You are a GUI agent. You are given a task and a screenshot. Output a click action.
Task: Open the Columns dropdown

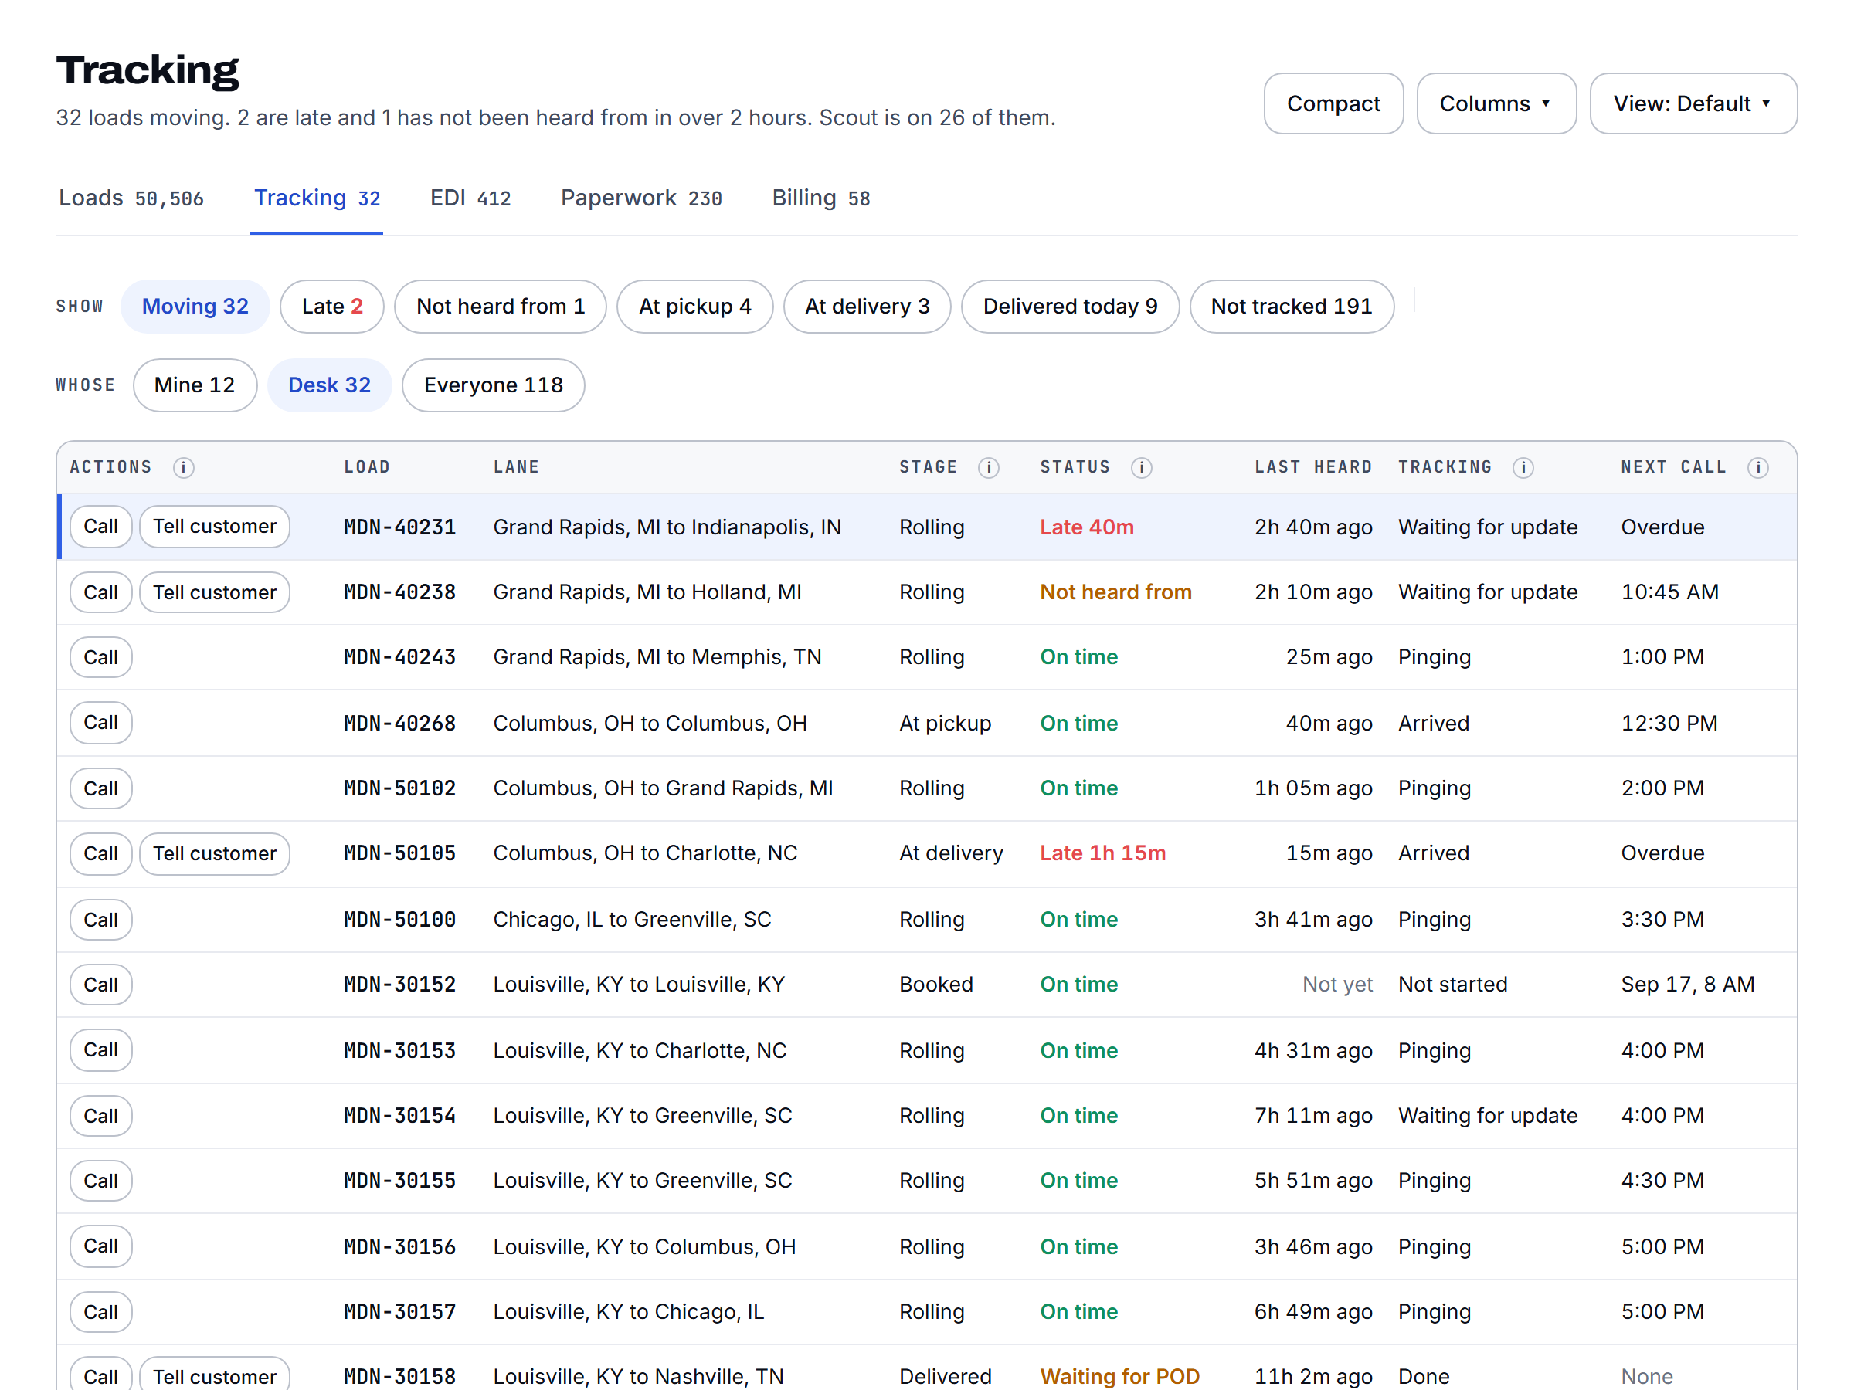tap(1496, 104)
